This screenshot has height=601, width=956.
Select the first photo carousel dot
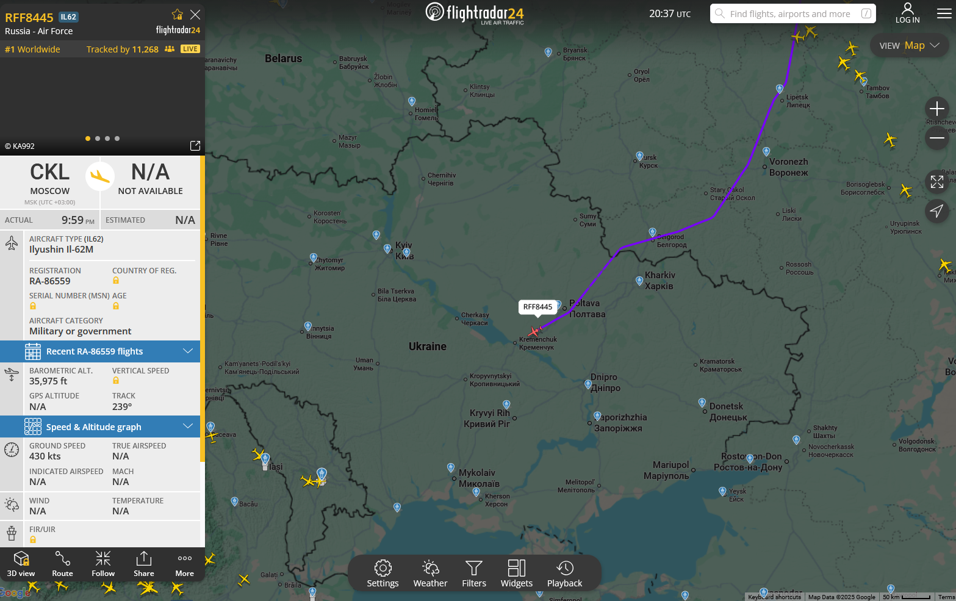point(88,139)
